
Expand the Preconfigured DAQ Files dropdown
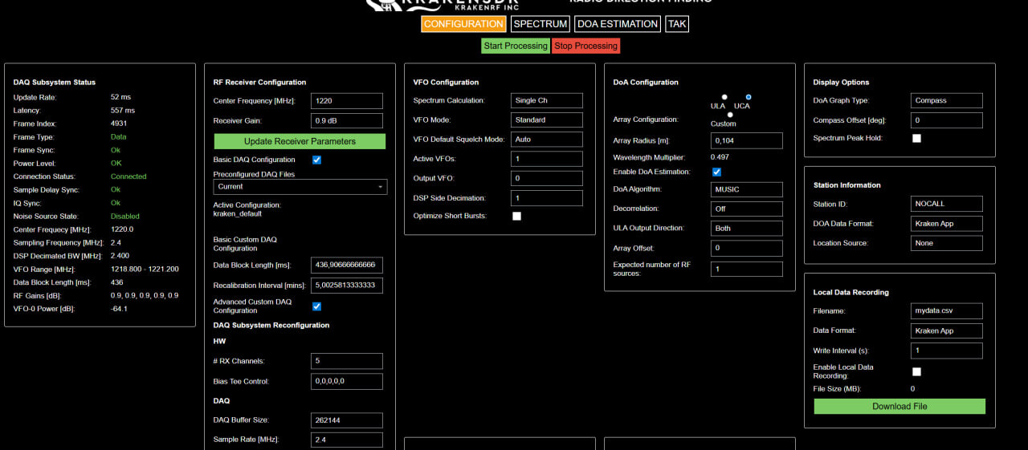300,187
